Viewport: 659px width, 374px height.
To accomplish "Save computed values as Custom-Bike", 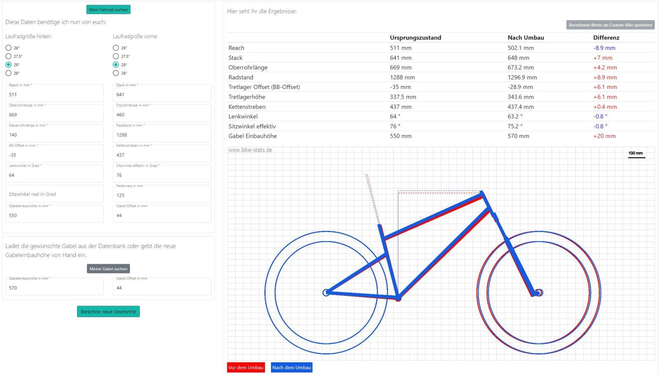I will click(610, 25).
